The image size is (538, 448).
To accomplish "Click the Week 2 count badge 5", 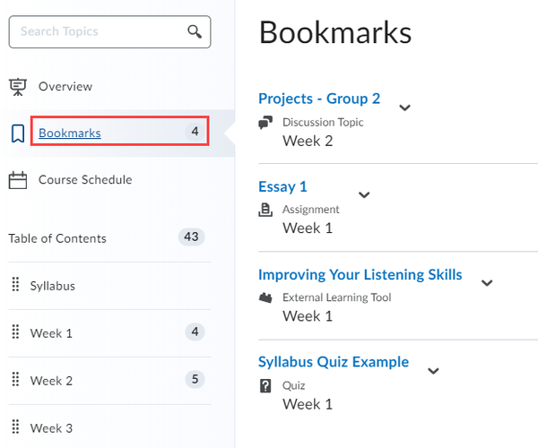I will 195,379.
